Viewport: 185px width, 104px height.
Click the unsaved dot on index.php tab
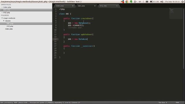click(x=73, y=6)
